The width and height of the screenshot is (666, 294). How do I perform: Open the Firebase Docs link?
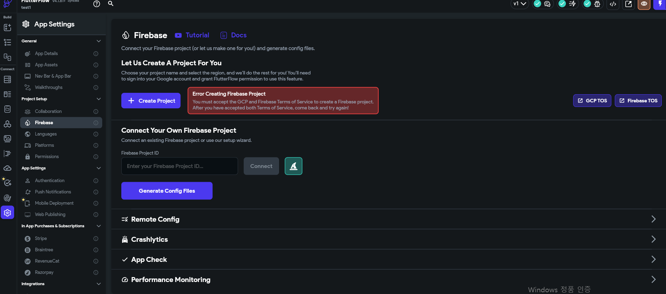tap(233, 35)
